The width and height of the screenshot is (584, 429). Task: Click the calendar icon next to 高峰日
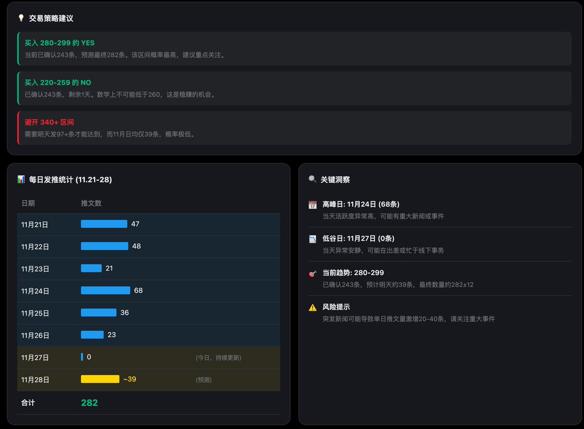click(312, 205)
